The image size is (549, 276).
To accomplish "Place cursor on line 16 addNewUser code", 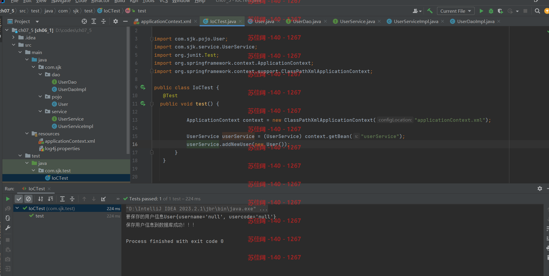I will pyautogui.click(x=238, y=144).
